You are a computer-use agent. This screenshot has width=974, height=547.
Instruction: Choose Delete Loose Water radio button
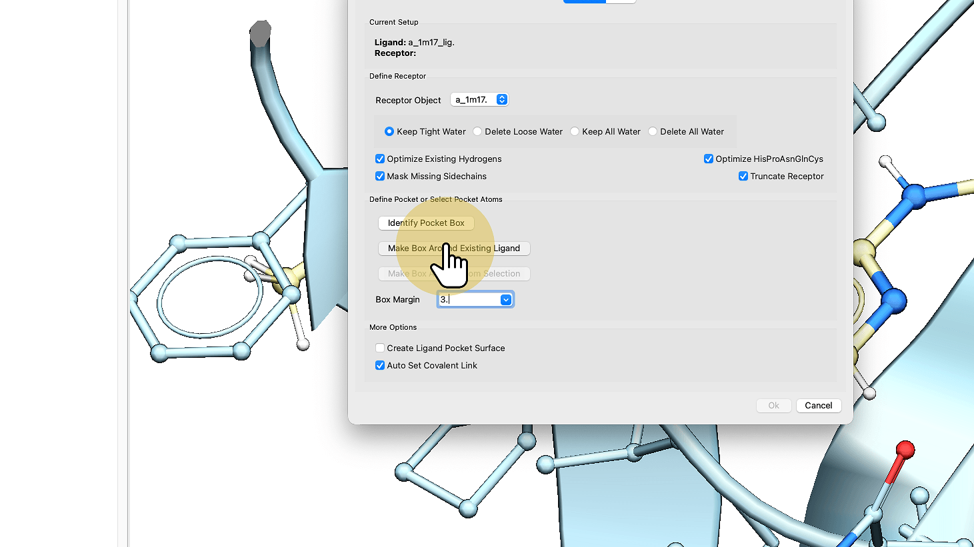pos(477,132)
